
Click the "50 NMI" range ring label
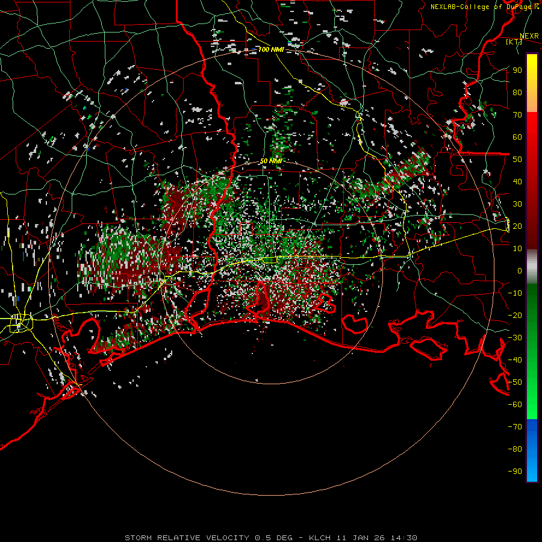coord(271,161)
